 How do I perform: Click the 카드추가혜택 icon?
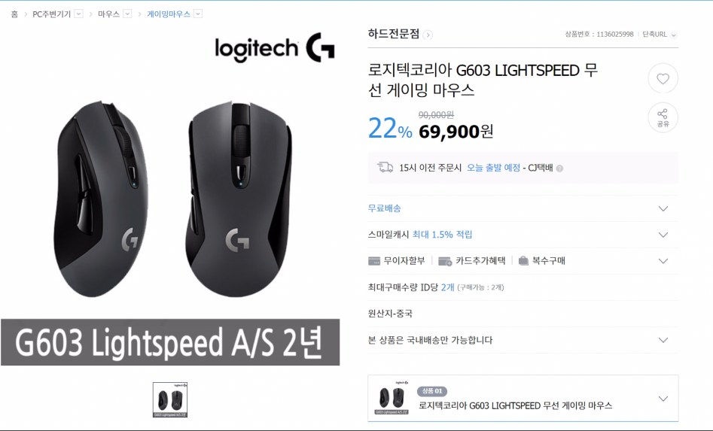click(445, 261)
